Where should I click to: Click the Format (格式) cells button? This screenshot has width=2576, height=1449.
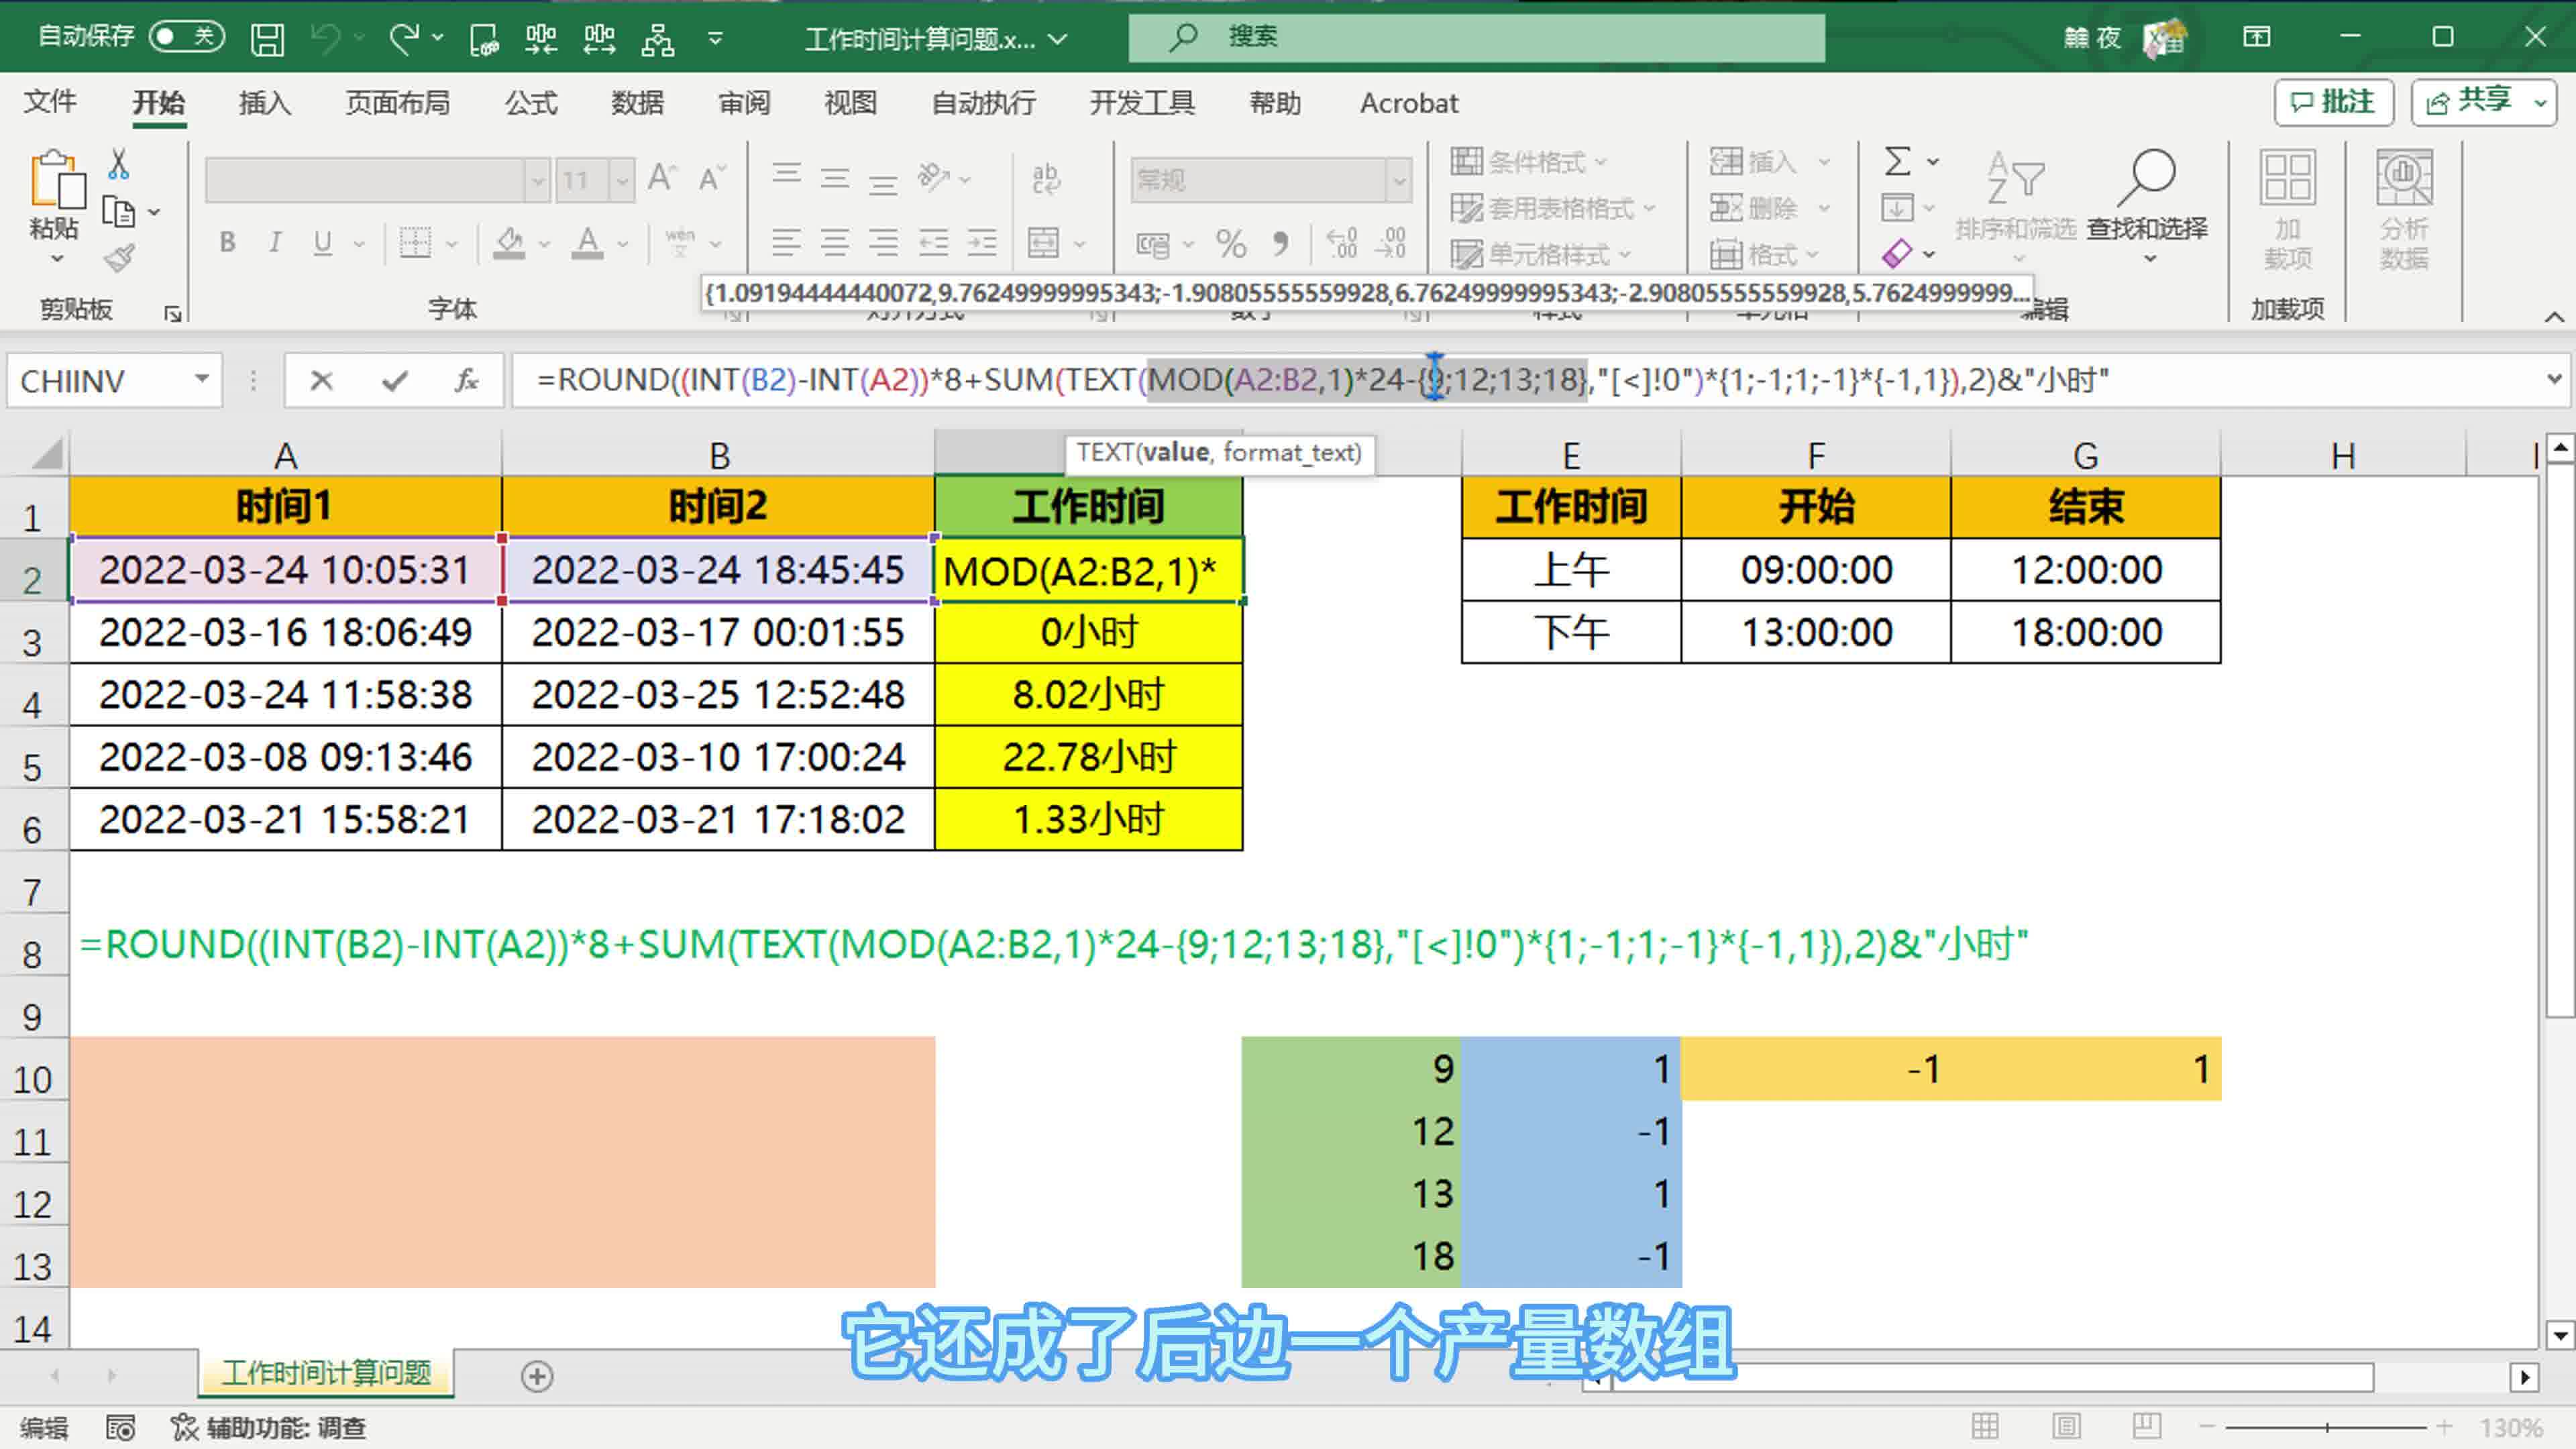(1764, 254)
